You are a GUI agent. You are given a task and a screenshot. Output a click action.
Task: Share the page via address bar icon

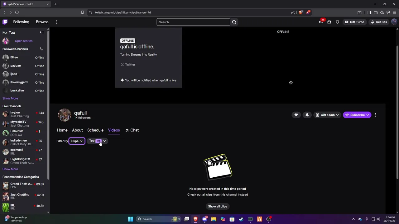coord(293,12)
